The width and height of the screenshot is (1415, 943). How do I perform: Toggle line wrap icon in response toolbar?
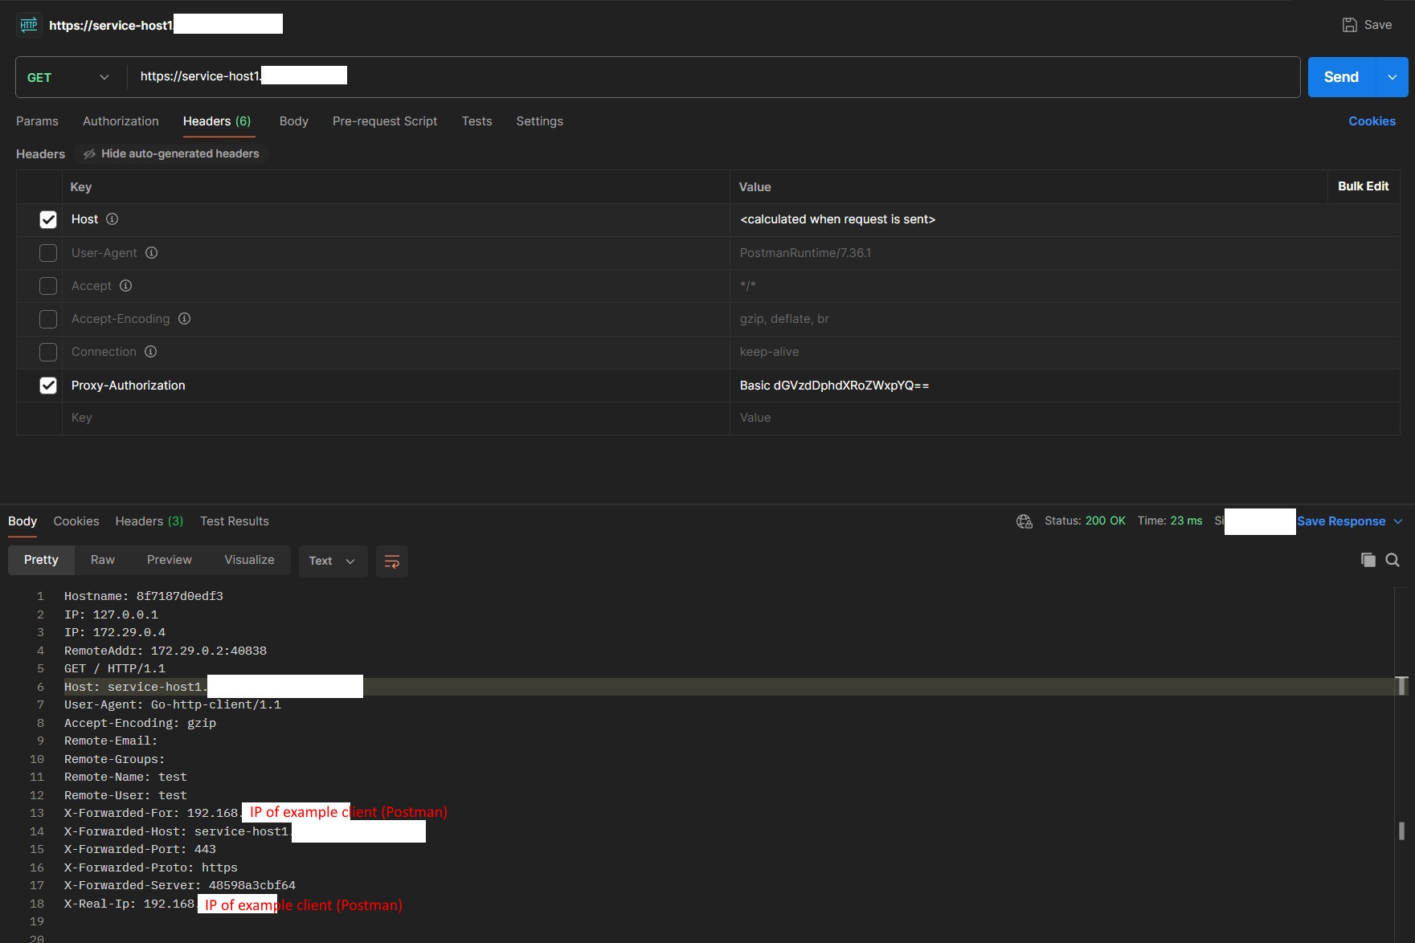(x=392, y=561)
